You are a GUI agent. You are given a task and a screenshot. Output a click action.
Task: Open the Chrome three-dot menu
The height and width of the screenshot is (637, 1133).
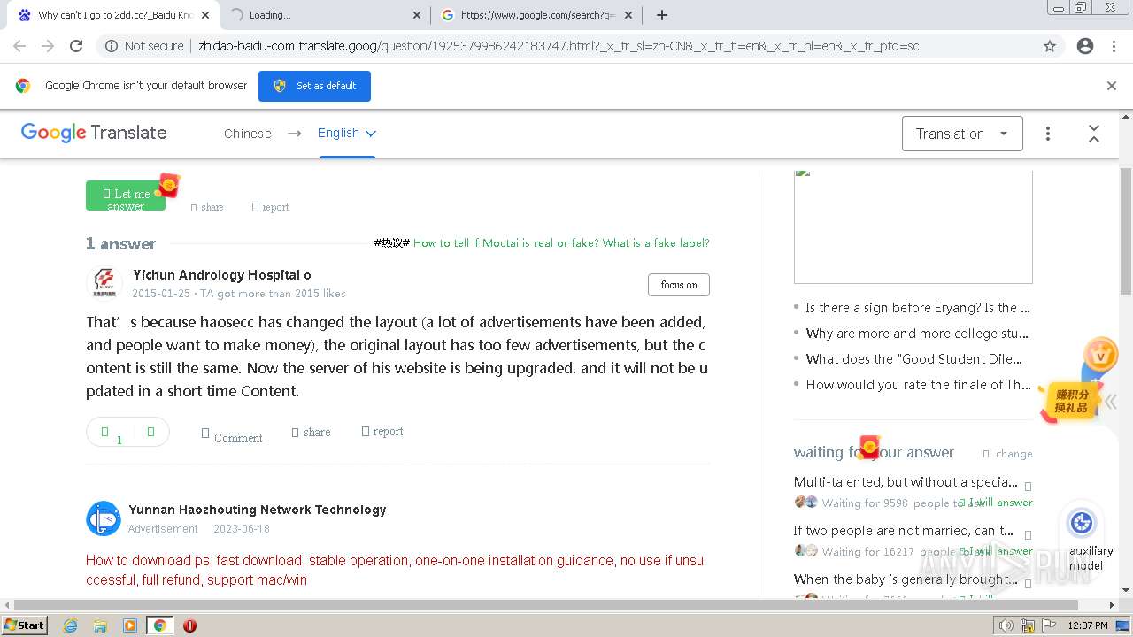1114,46
